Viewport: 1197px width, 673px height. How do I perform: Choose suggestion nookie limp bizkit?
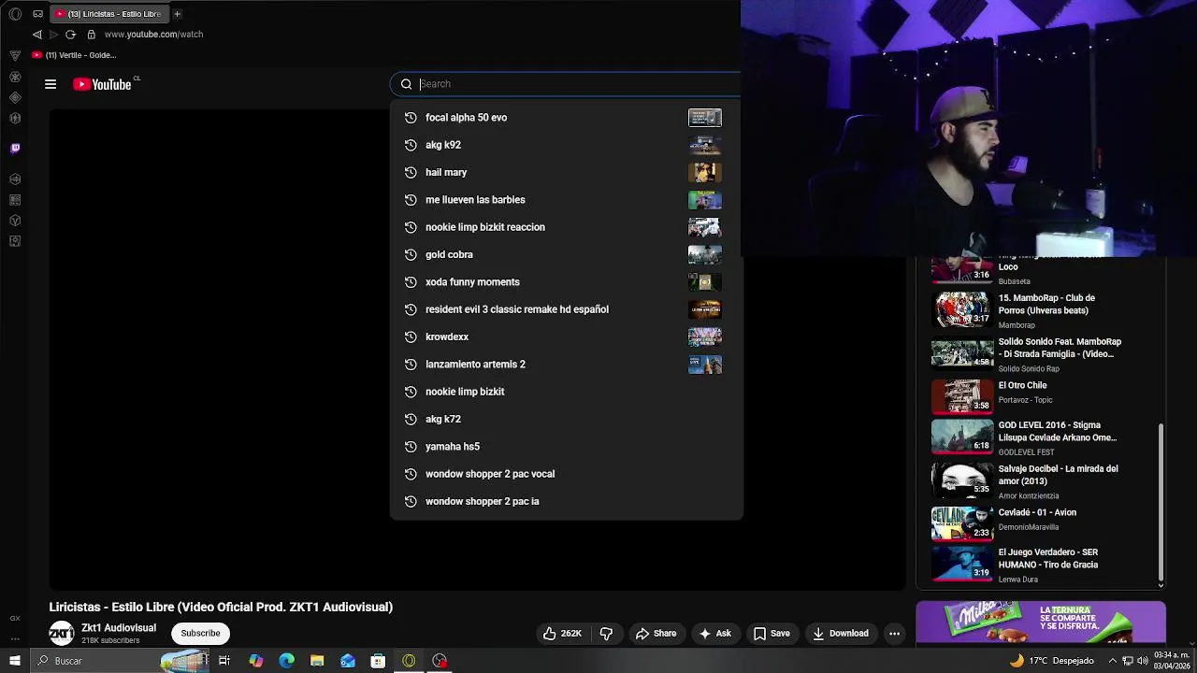[566, 392]
